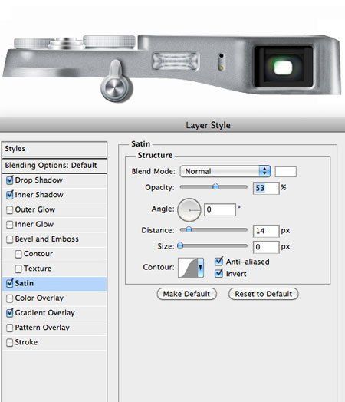Uncheck the Anti-aliased option
Viewport: 345px width, 402px height.
coord(219,262)
